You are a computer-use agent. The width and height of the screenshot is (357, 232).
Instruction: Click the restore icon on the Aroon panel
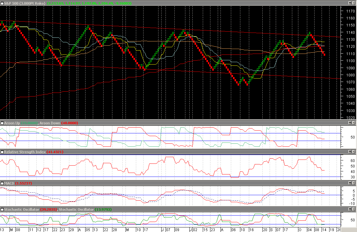[350, 123]
